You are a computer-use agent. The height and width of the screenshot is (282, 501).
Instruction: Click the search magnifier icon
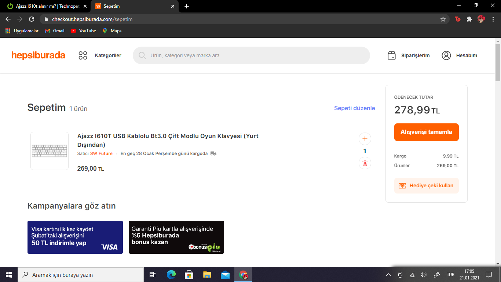142,55
